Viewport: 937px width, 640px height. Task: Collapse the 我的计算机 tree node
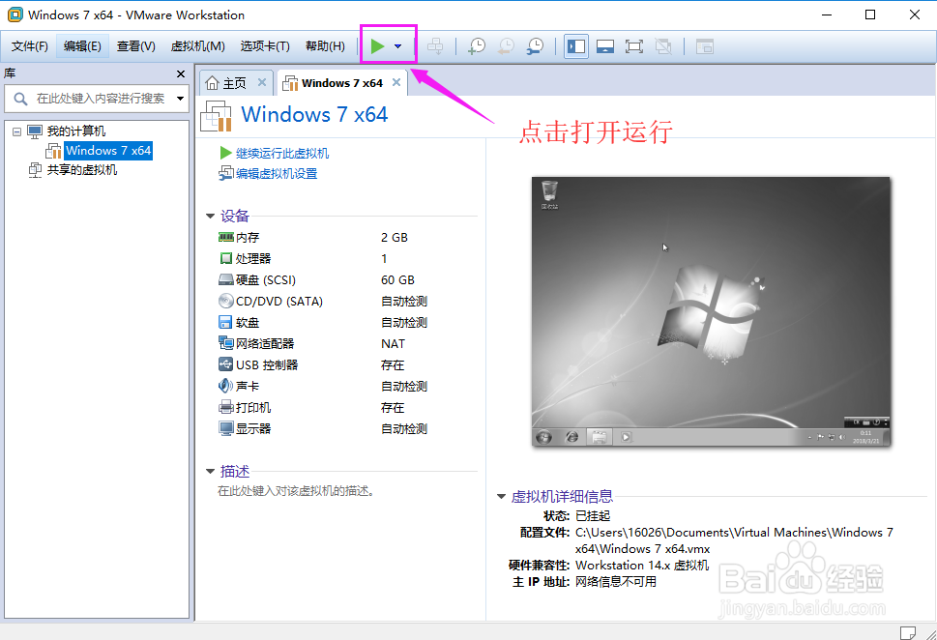pyautogui.click(x=16, y=131)
